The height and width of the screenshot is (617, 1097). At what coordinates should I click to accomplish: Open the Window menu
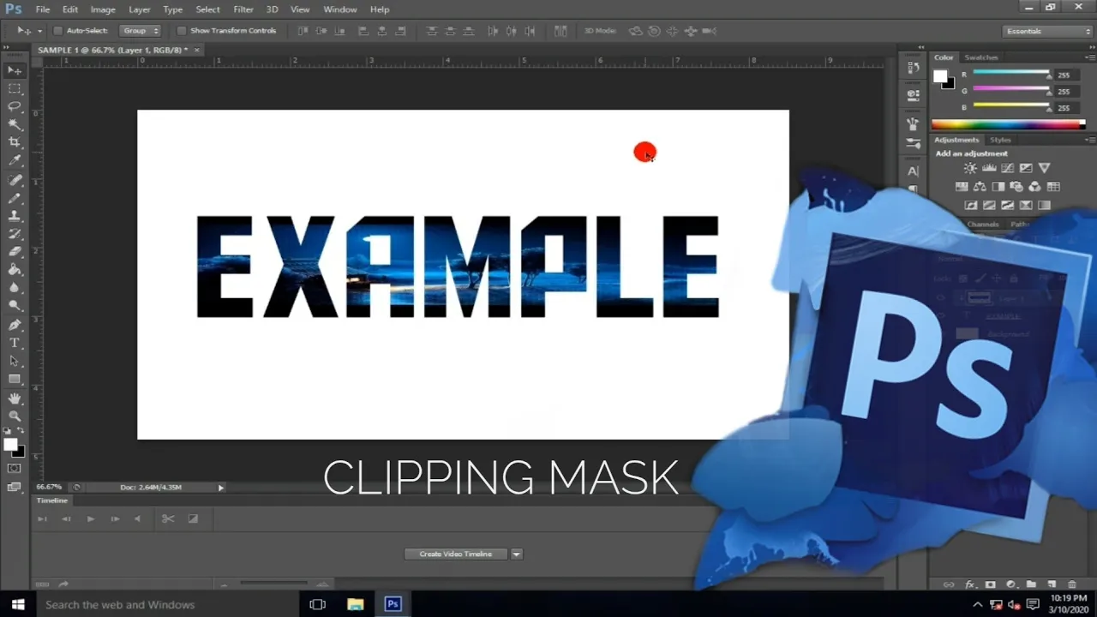(x=340, y=9)
